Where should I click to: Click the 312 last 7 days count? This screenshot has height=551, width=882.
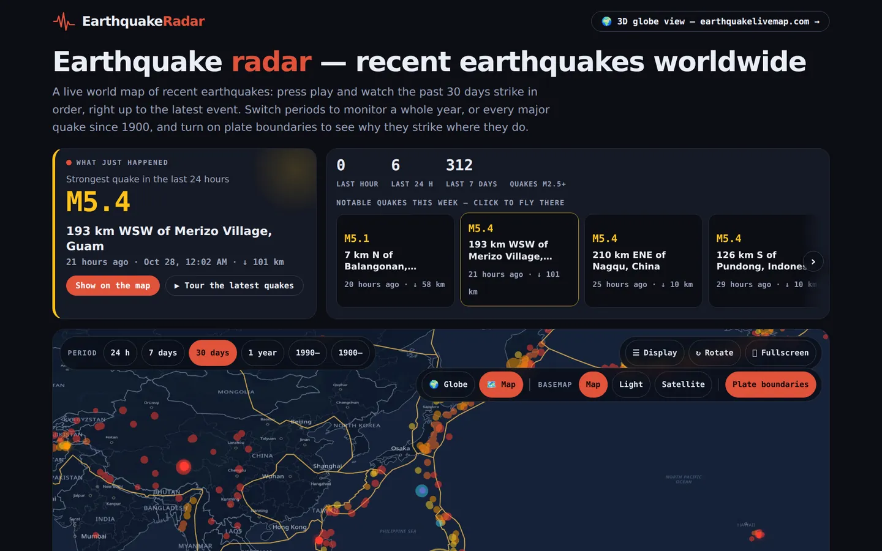459,165
